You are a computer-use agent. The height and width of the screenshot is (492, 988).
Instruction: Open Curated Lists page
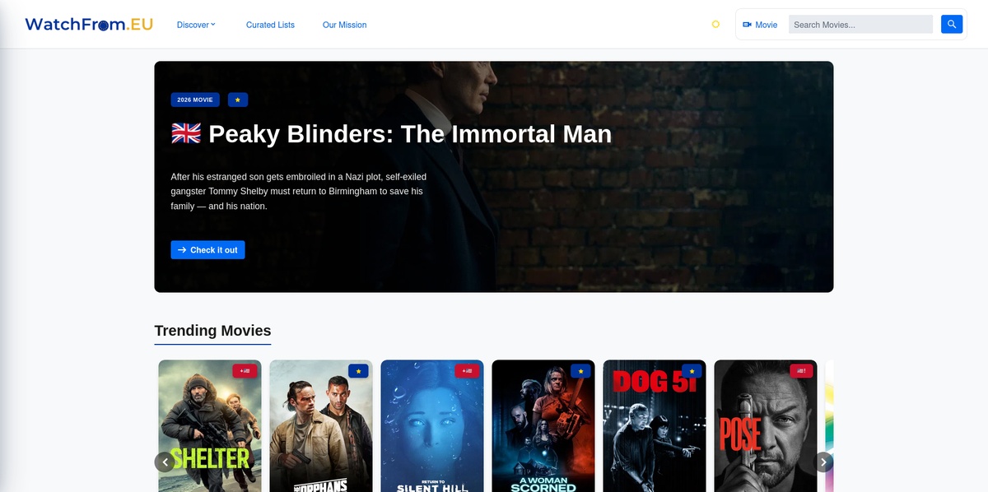click(270, 25)
